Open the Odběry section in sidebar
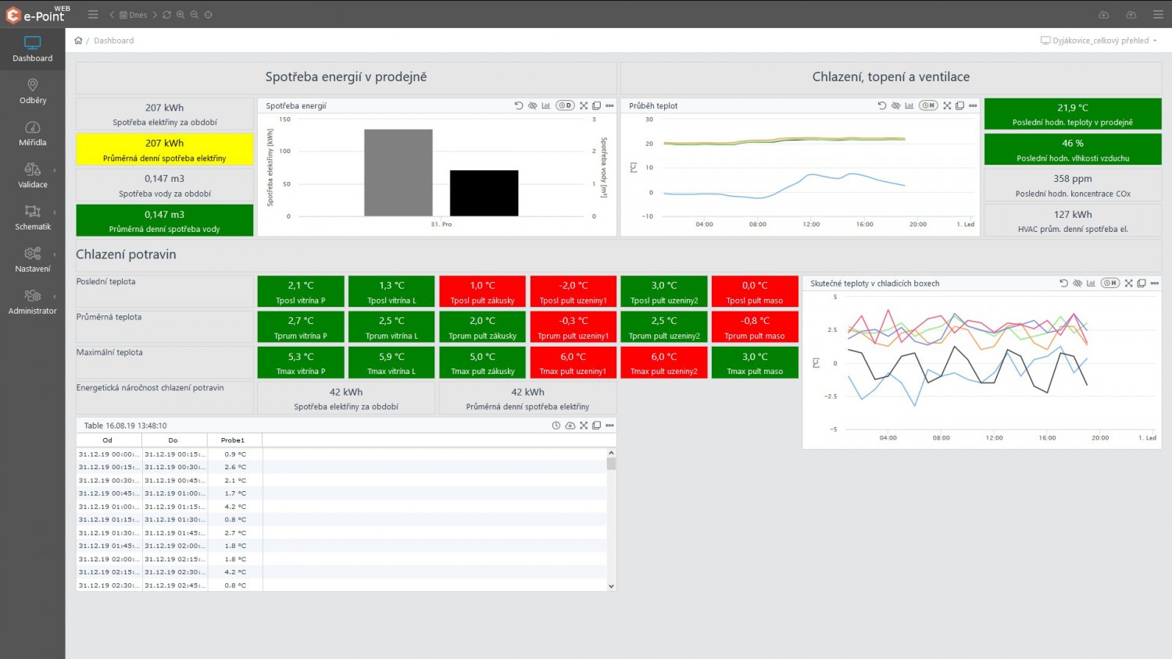The image size is (1172, 659). (33, 91)
